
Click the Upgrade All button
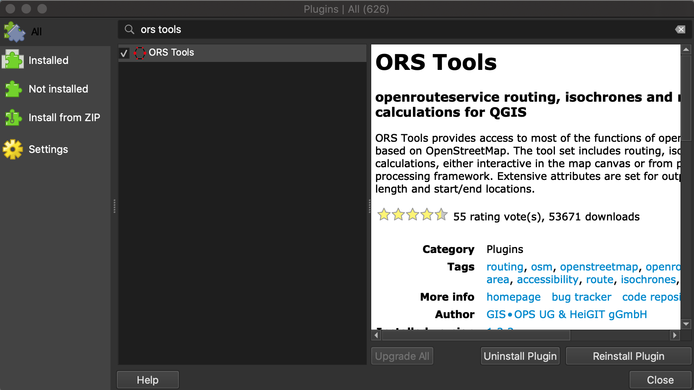click(402, 356)
